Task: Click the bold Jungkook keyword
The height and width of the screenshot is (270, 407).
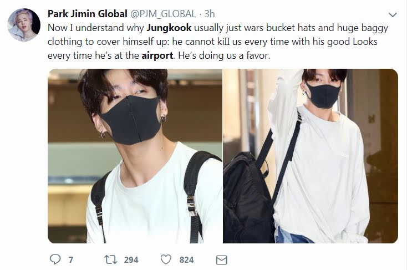Action: click(169, 28)
